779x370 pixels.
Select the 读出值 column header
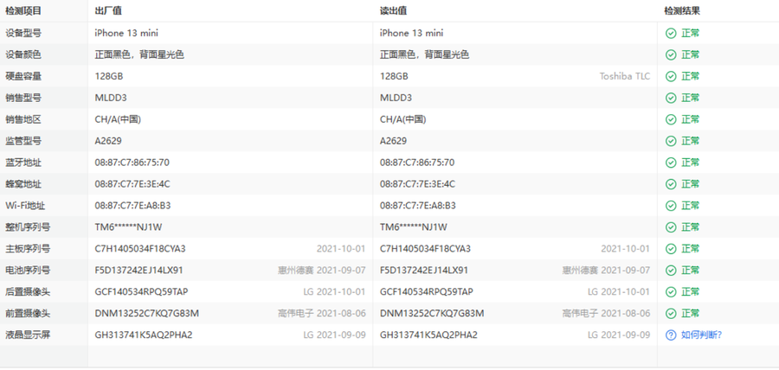(x=393, y=11)
